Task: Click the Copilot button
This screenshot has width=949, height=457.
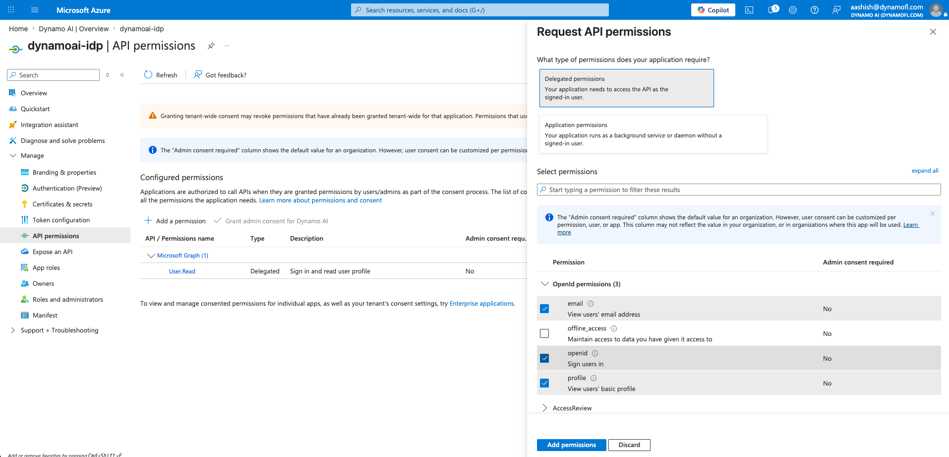Action: tap(713, 10)
